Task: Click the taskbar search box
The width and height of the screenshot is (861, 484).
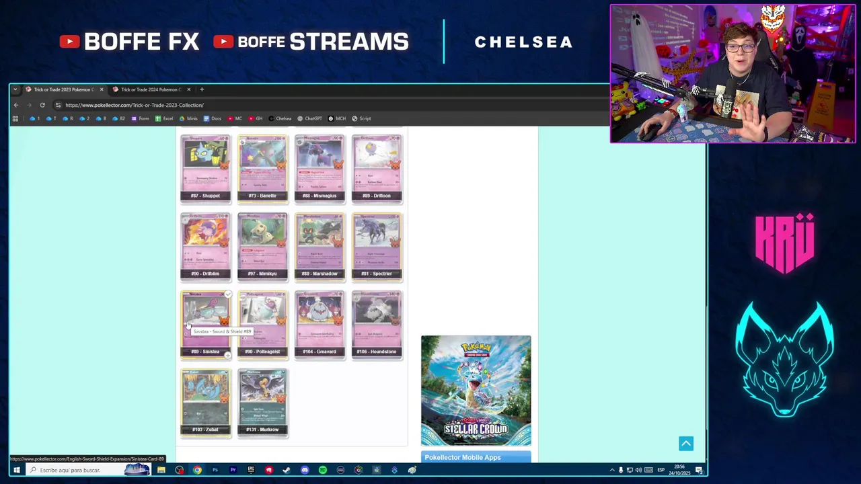Action: pyautogui.click(x=87, y=470)
